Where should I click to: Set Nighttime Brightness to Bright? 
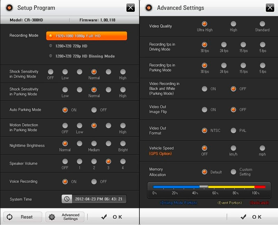pyautogui.click(x=123, y=143)
